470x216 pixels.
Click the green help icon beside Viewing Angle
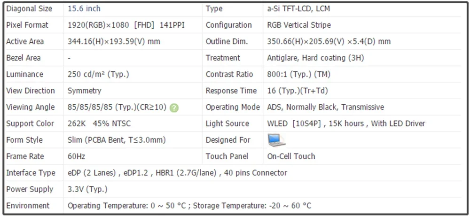click(174, 108)
